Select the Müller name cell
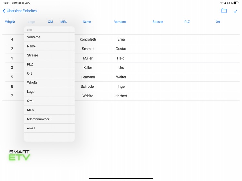This screenshot has width=242, height=181. coord(88,58)
